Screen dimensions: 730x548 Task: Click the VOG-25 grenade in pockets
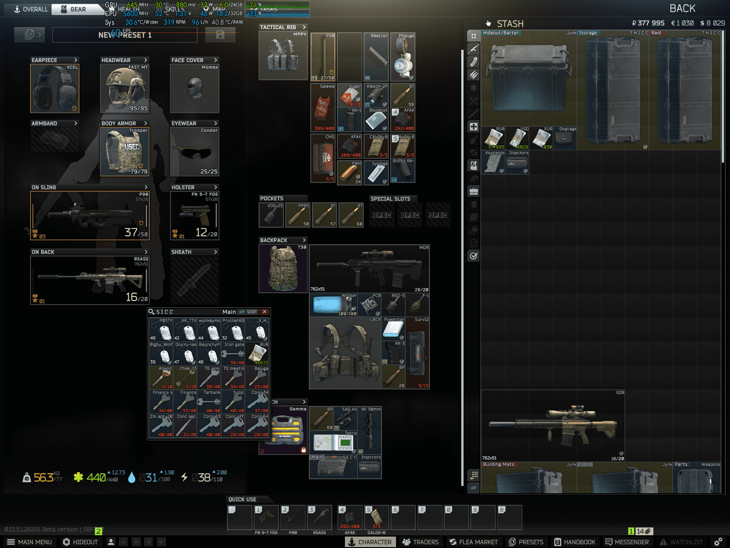point(271,215)
